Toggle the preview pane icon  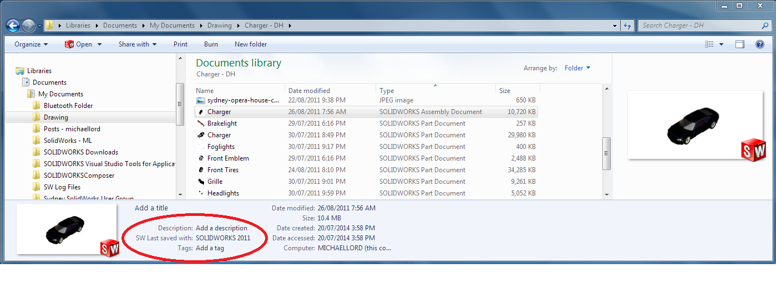coord(740,44)
